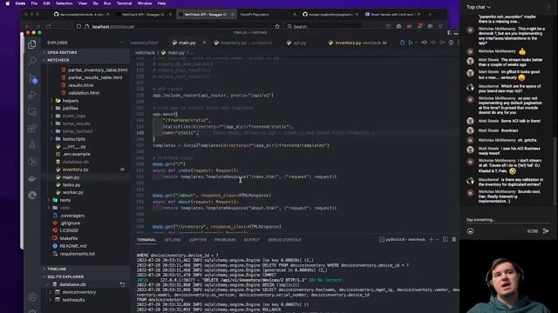Image resolution: width=558 pixels, height=313 pixels.
Task: Send chat message arrow
Action: [546, 231]
